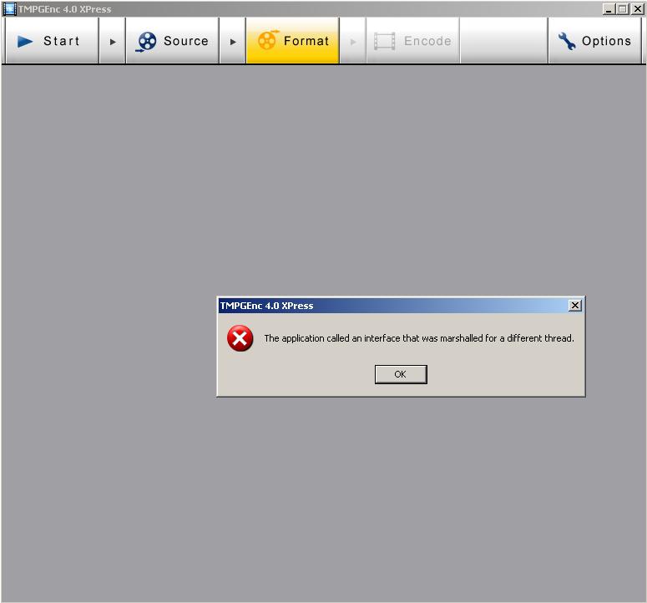Image resolution: width=647 pixels, height=603 pixels.
Task: Click the marshalled-thread error message text
Action: pos(419,338)
